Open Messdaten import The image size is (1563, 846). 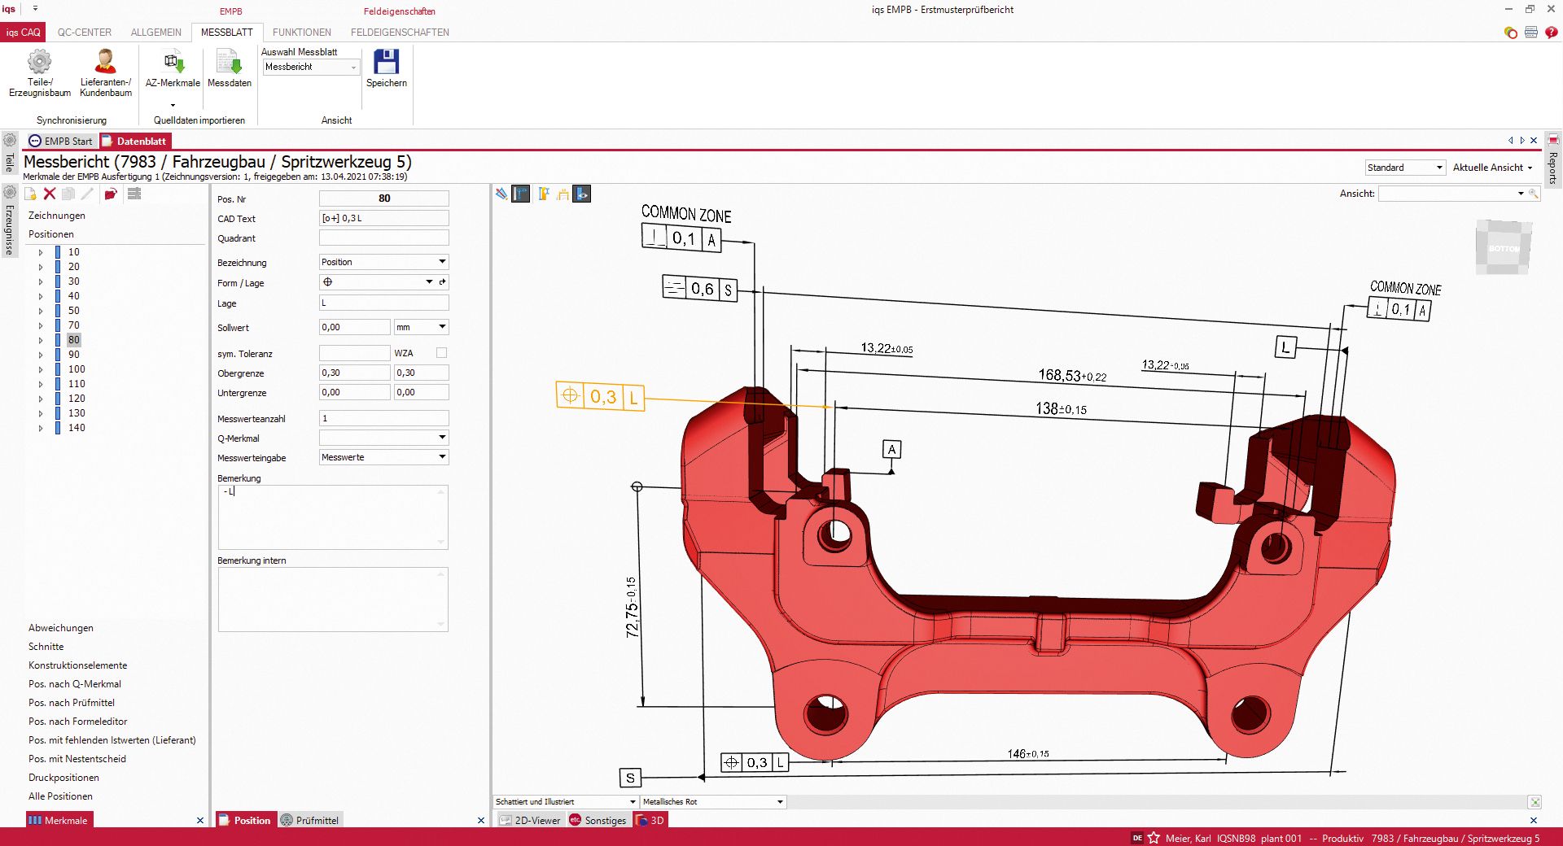pyautogui.click(x=229, y=69)
